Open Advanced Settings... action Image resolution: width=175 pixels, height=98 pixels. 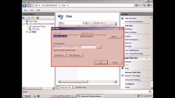pos(133,80)
